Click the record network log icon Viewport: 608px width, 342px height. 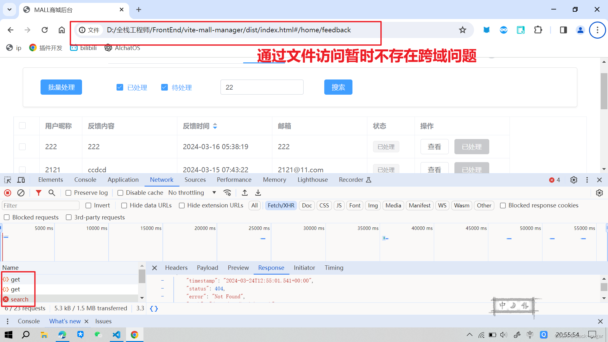8,193
